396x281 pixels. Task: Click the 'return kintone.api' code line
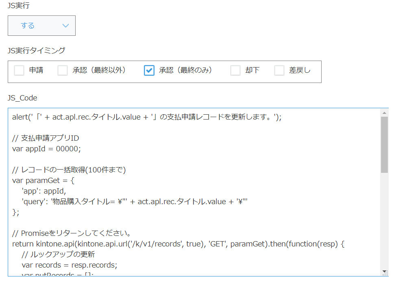pos(179,244)
